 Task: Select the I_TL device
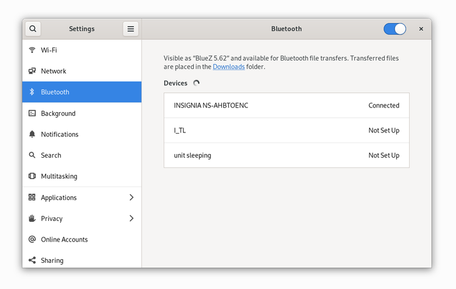tap(286, 130)
